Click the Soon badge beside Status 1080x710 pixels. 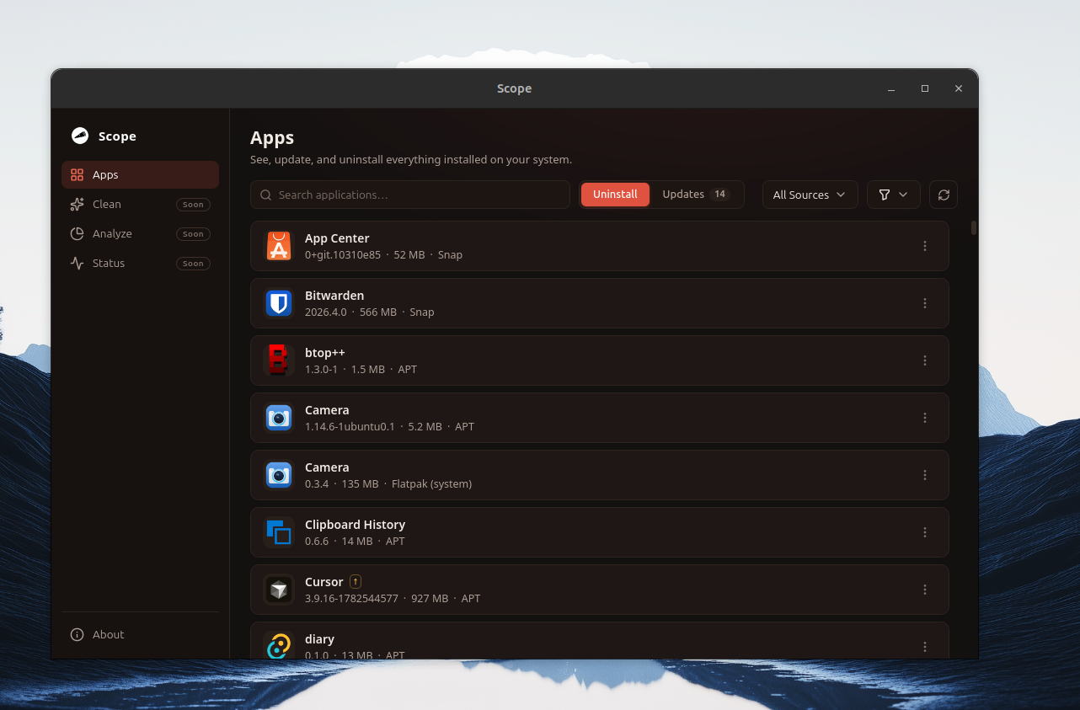[x=193, y=264]
